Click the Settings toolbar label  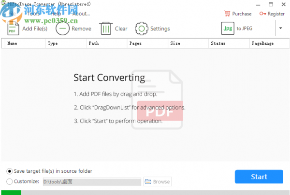(x=160, y=28)
